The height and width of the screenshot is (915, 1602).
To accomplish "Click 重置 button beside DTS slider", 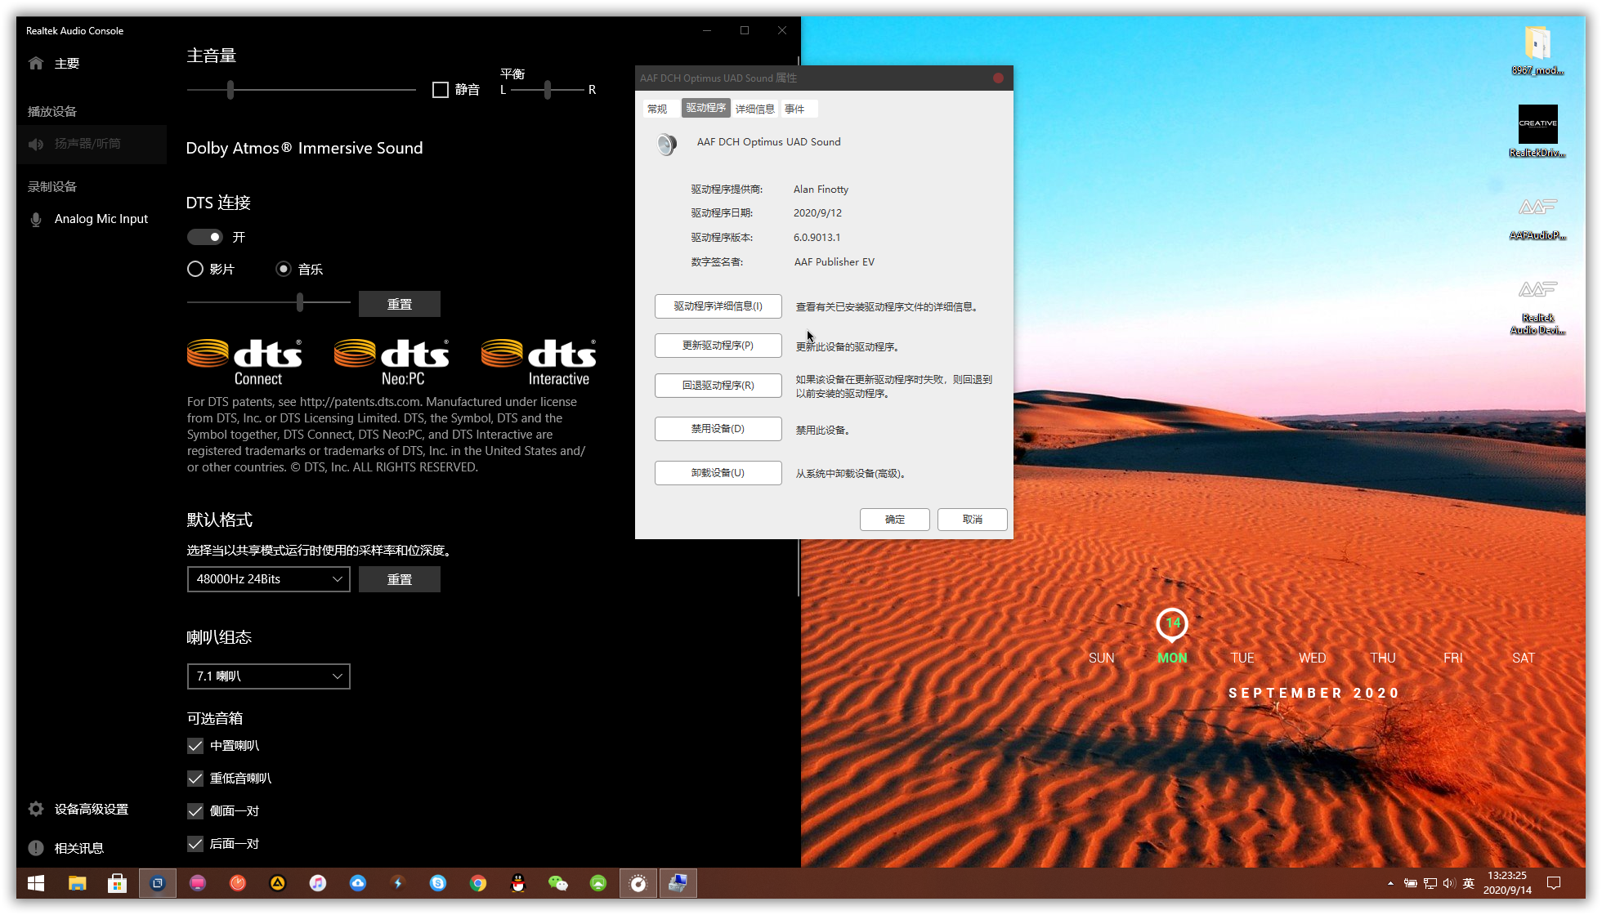I will [399, 304].
